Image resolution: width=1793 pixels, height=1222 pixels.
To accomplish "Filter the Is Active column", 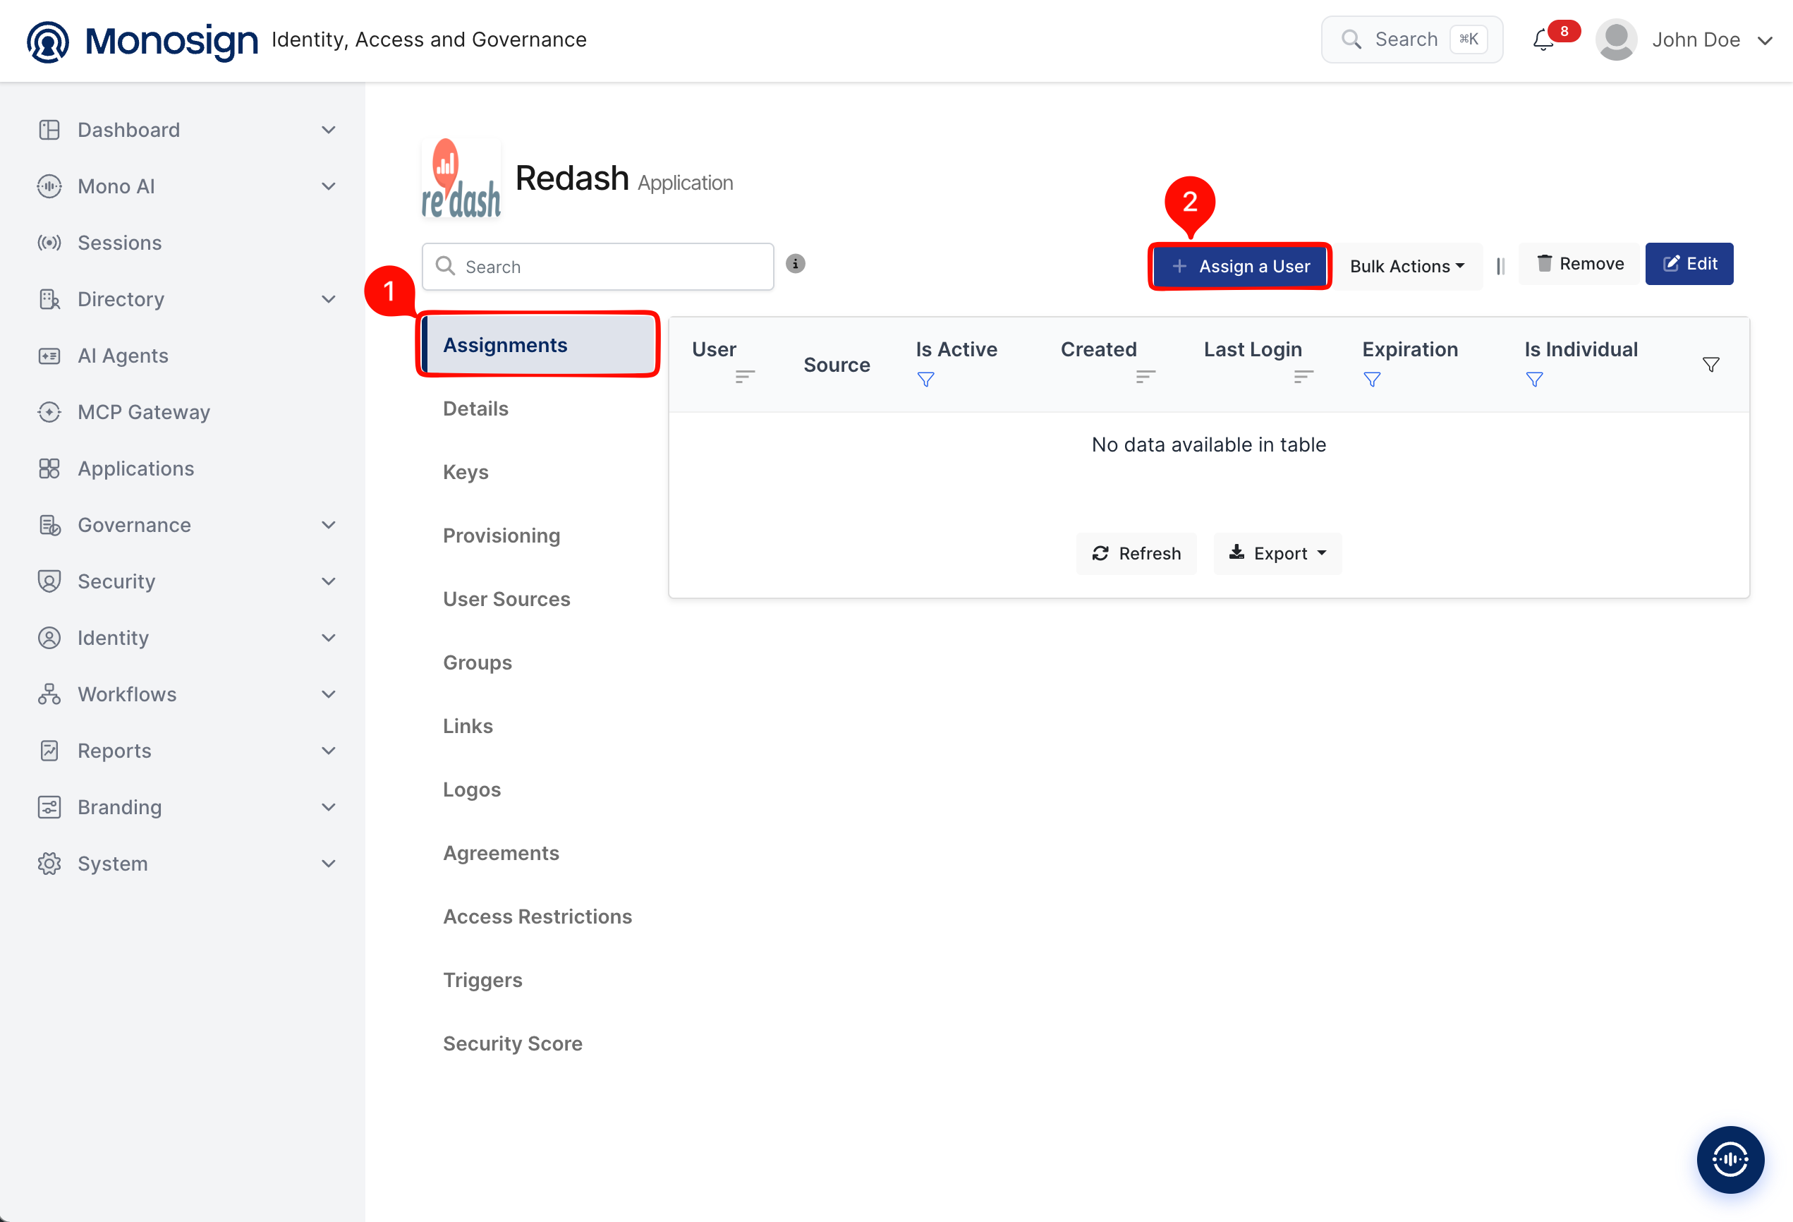I will pos(925,379).
